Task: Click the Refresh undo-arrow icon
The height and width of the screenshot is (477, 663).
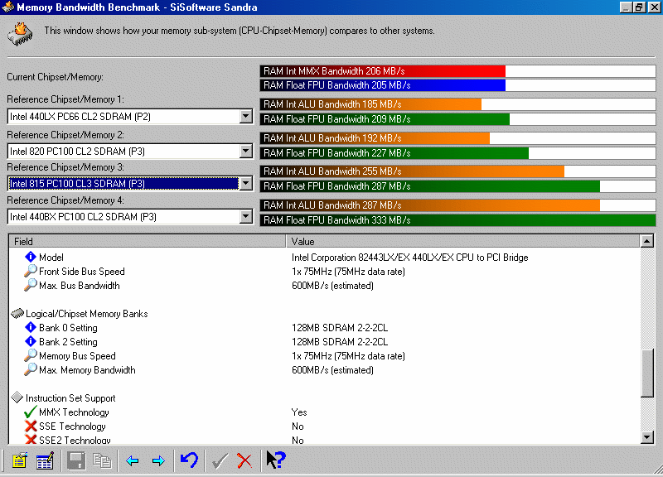Action: tap(189, 460)
